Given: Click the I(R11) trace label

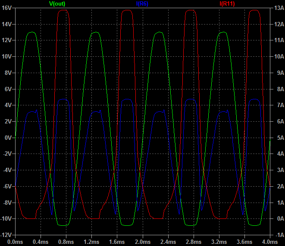Looking at the screenshot, I should click(227, 3).
